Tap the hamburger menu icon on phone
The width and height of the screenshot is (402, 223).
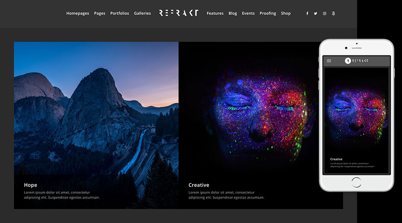[329, 61]
